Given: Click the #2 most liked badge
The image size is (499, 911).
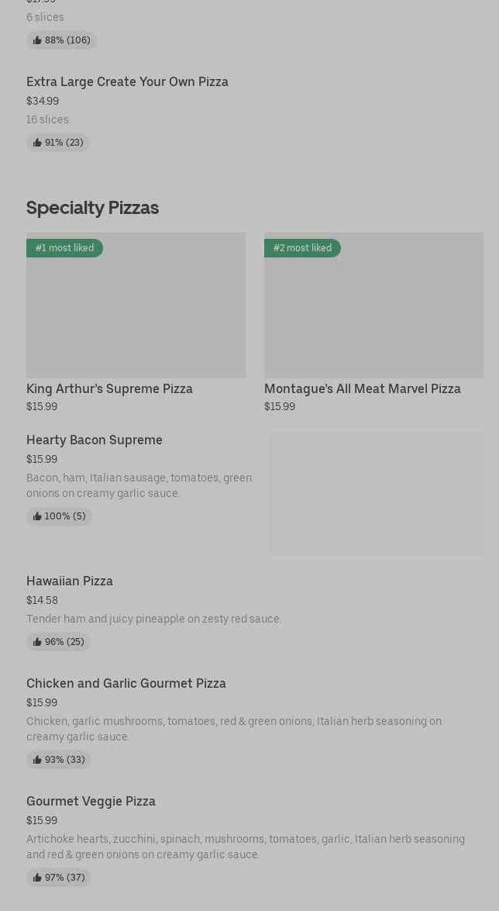Looking at the screenshot, I should pyautogui.click(x=302, y=248).
